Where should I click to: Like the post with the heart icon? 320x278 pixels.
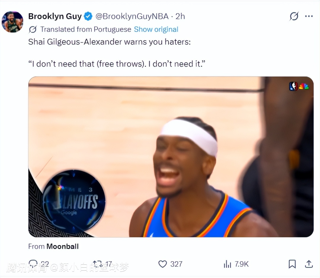[163, 264]
